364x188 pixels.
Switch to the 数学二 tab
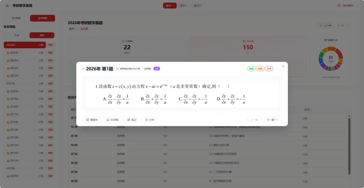pyautogui.click(x=184, y=6)
